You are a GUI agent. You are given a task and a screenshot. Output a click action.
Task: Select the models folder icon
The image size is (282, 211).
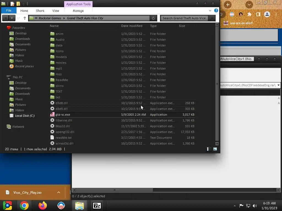click(52, 57)
